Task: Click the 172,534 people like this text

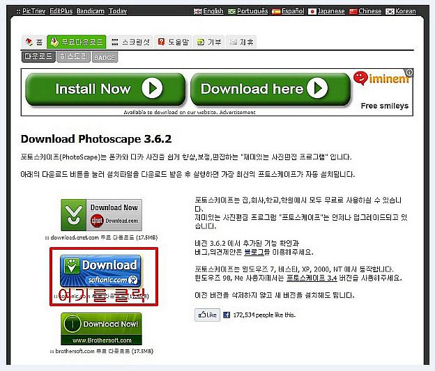Action: coord(264,315)
